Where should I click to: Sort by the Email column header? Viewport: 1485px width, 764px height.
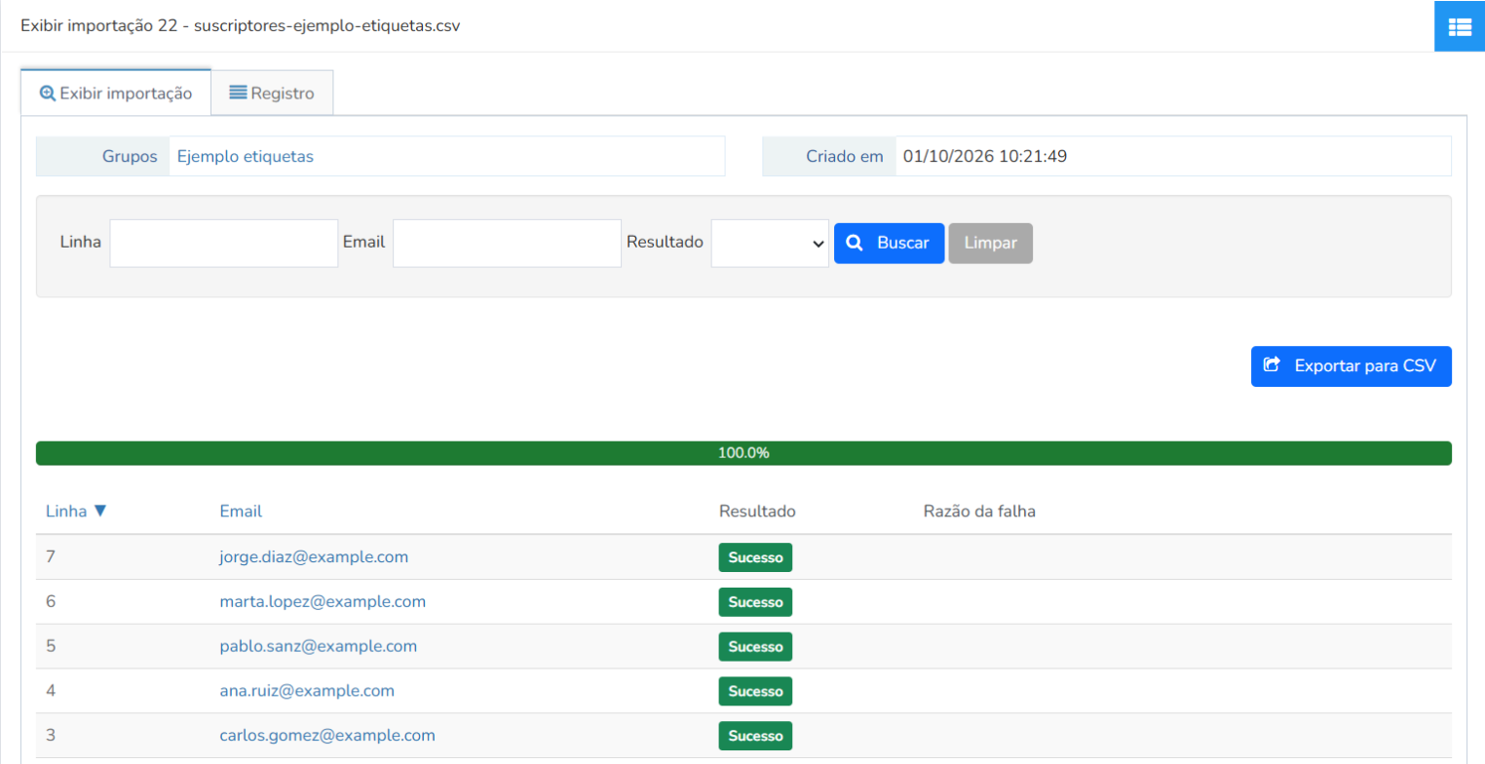tap(241, 511)
